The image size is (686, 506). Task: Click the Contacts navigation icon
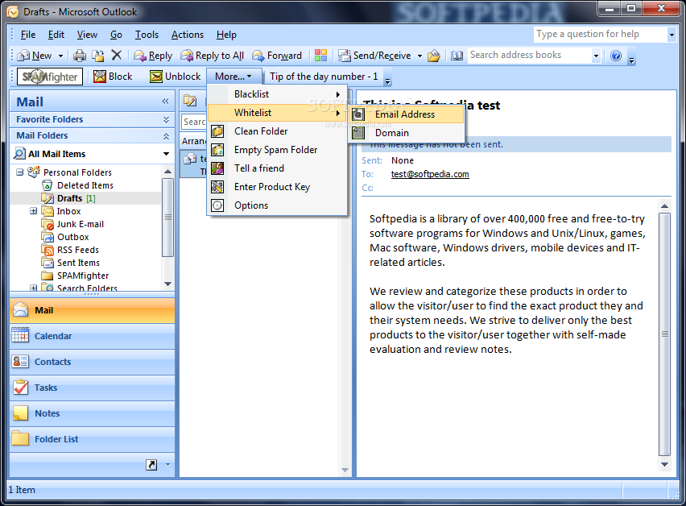point(20,362)
